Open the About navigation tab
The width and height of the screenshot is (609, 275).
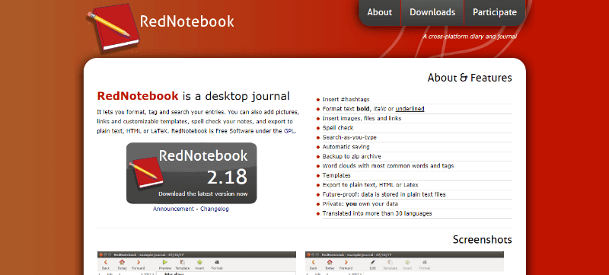tap(379, 12)
